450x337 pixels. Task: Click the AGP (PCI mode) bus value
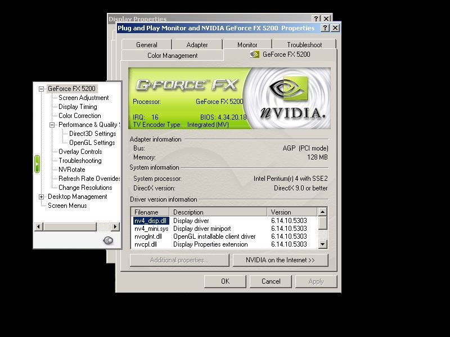coord(305,148)
